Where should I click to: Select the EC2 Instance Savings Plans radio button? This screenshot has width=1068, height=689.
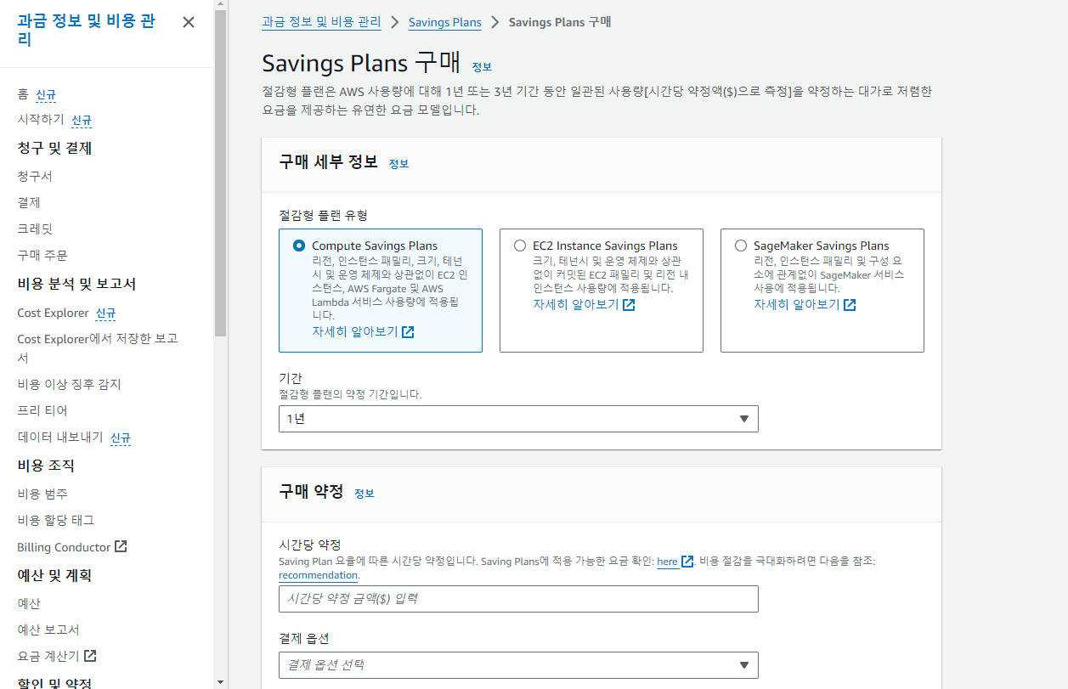pos(519,245)
